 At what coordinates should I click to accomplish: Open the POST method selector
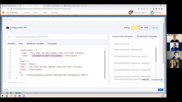pyautogui.click(x=9, y=37)
